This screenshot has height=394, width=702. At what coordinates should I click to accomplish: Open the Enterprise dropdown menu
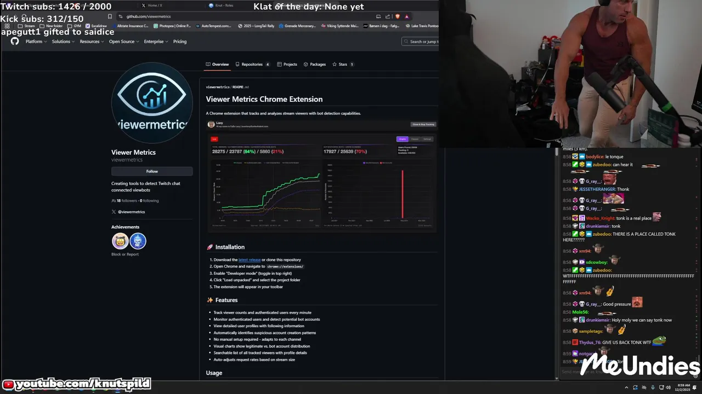[155, 42]
